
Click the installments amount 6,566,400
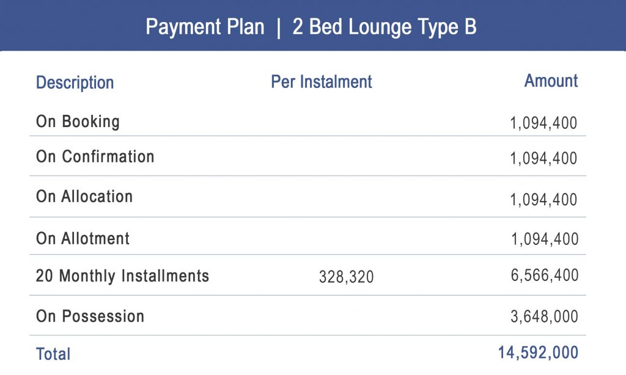click(545, 275)
